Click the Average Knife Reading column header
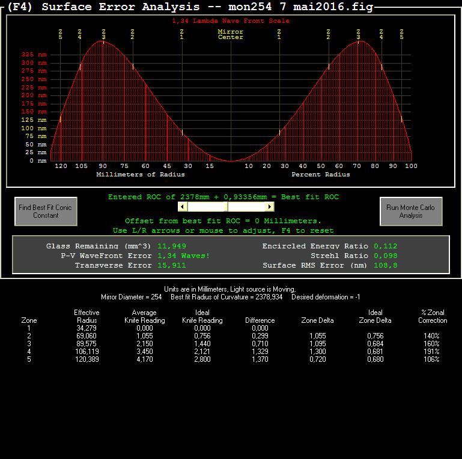 click(144, 316)
